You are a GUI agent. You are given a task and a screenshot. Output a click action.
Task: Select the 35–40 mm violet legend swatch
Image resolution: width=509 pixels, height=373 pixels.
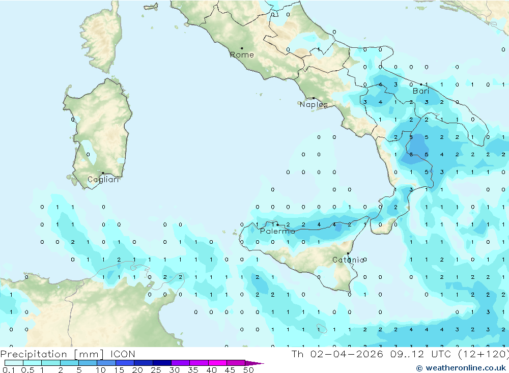tap(199, 363)
